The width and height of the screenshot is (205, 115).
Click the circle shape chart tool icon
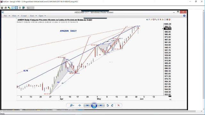[x=154, y=19]
